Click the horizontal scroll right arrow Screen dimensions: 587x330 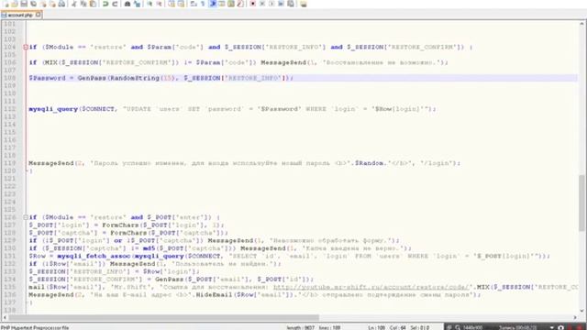575,318
